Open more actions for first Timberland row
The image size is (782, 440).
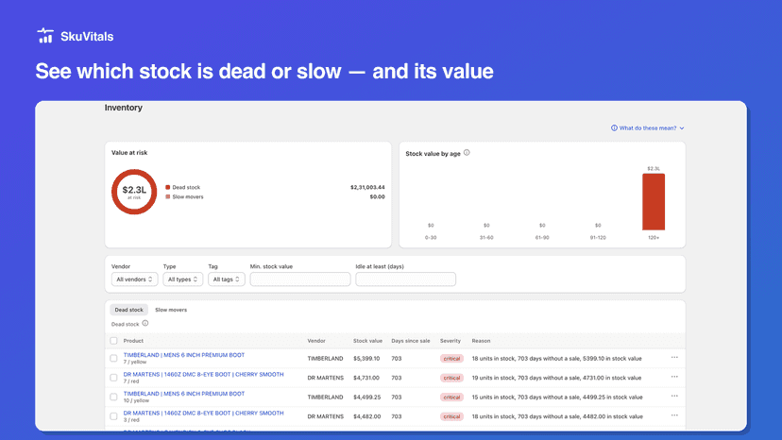click(674, 357)
